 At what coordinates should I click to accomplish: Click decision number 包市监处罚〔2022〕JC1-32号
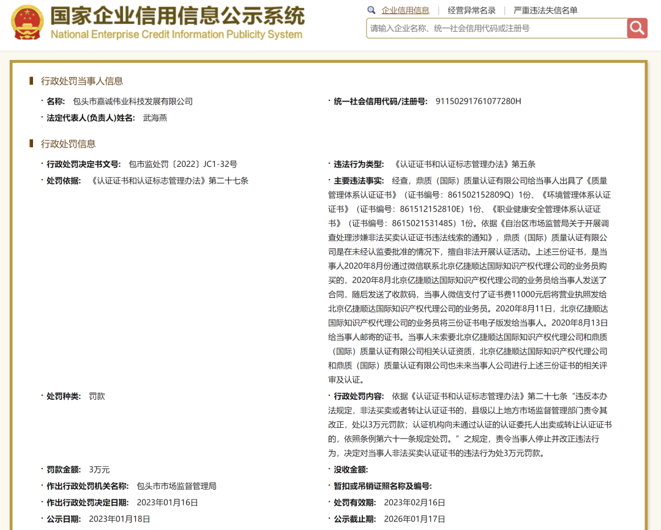click(x=183, y=164)
